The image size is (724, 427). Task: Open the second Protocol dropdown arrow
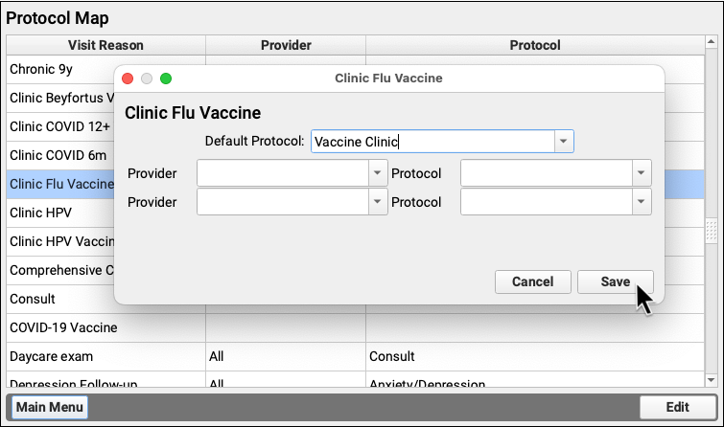642,201
